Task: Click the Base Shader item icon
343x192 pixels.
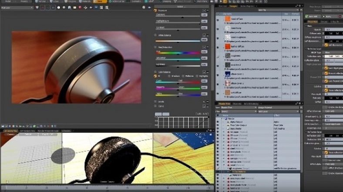Action: [227, 129]
